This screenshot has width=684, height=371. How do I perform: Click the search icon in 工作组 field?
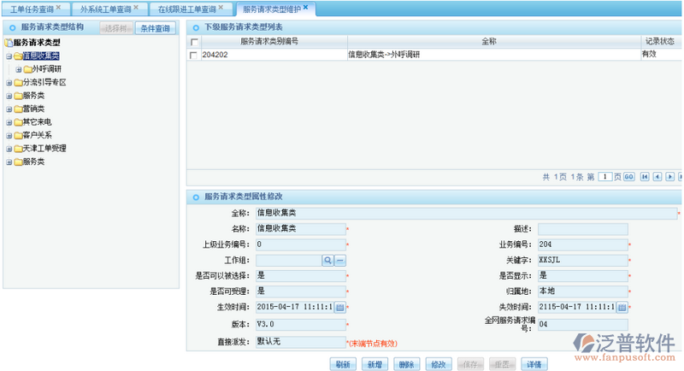[327, 260]
